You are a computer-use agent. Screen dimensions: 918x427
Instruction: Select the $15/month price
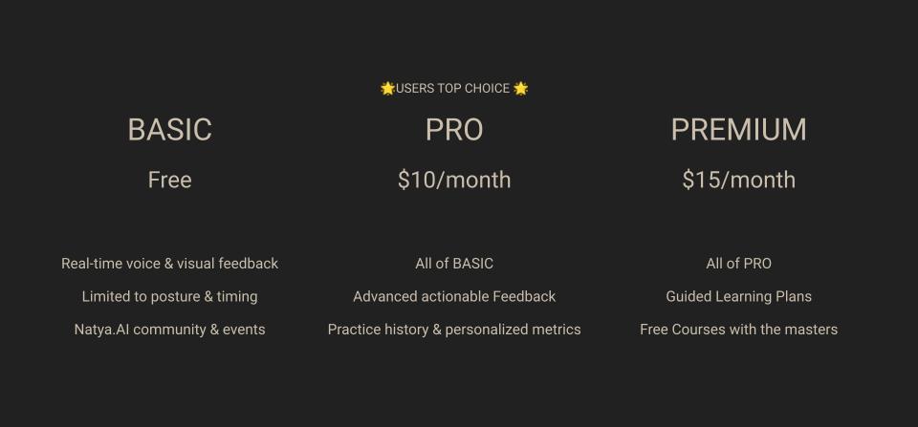click(739, 180)
